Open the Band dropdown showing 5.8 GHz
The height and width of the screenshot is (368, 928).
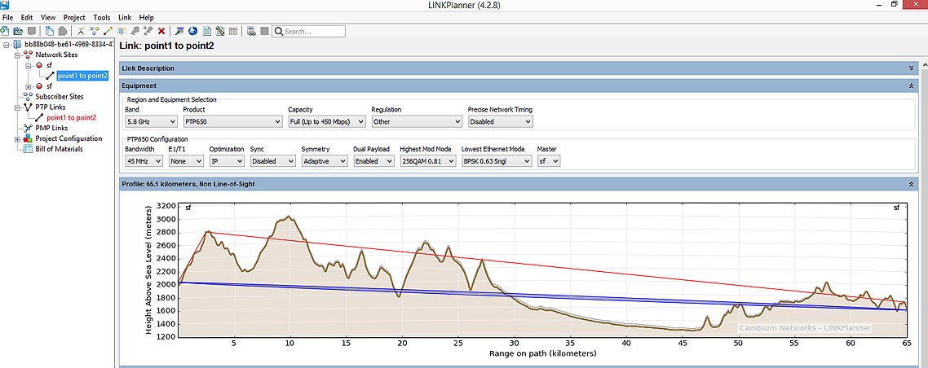(x=151, y=121)
